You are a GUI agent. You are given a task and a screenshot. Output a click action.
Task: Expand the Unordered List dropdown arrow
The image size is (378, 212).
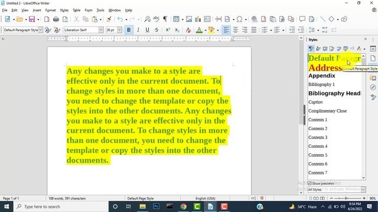click(271, 30)
